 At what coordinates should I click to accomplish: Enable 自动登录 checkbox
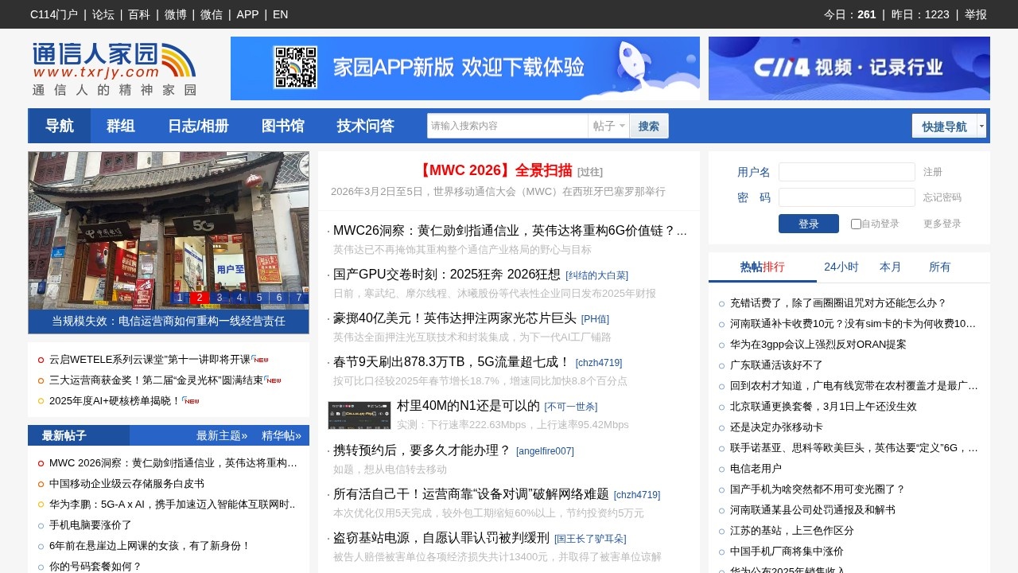(x=855, y=224)
